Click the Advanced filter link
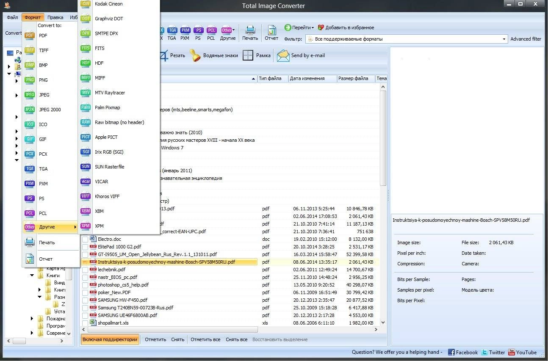Screen dimensions: 548x361 526,39
